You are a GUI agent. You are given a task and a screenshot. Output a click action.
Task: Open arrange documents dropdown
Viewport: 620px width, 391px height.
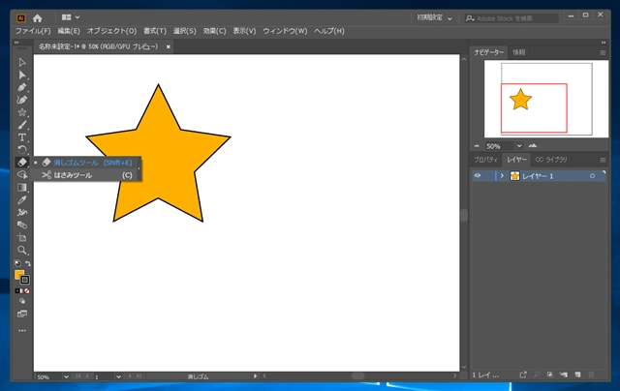[71, 17]
